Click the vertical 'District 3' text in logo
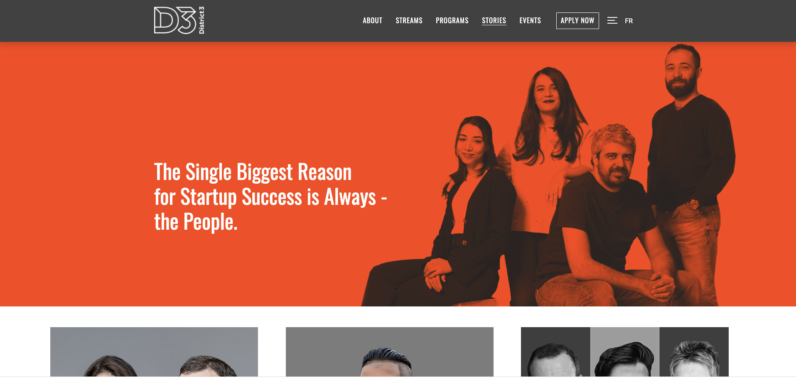 (201, 20)
